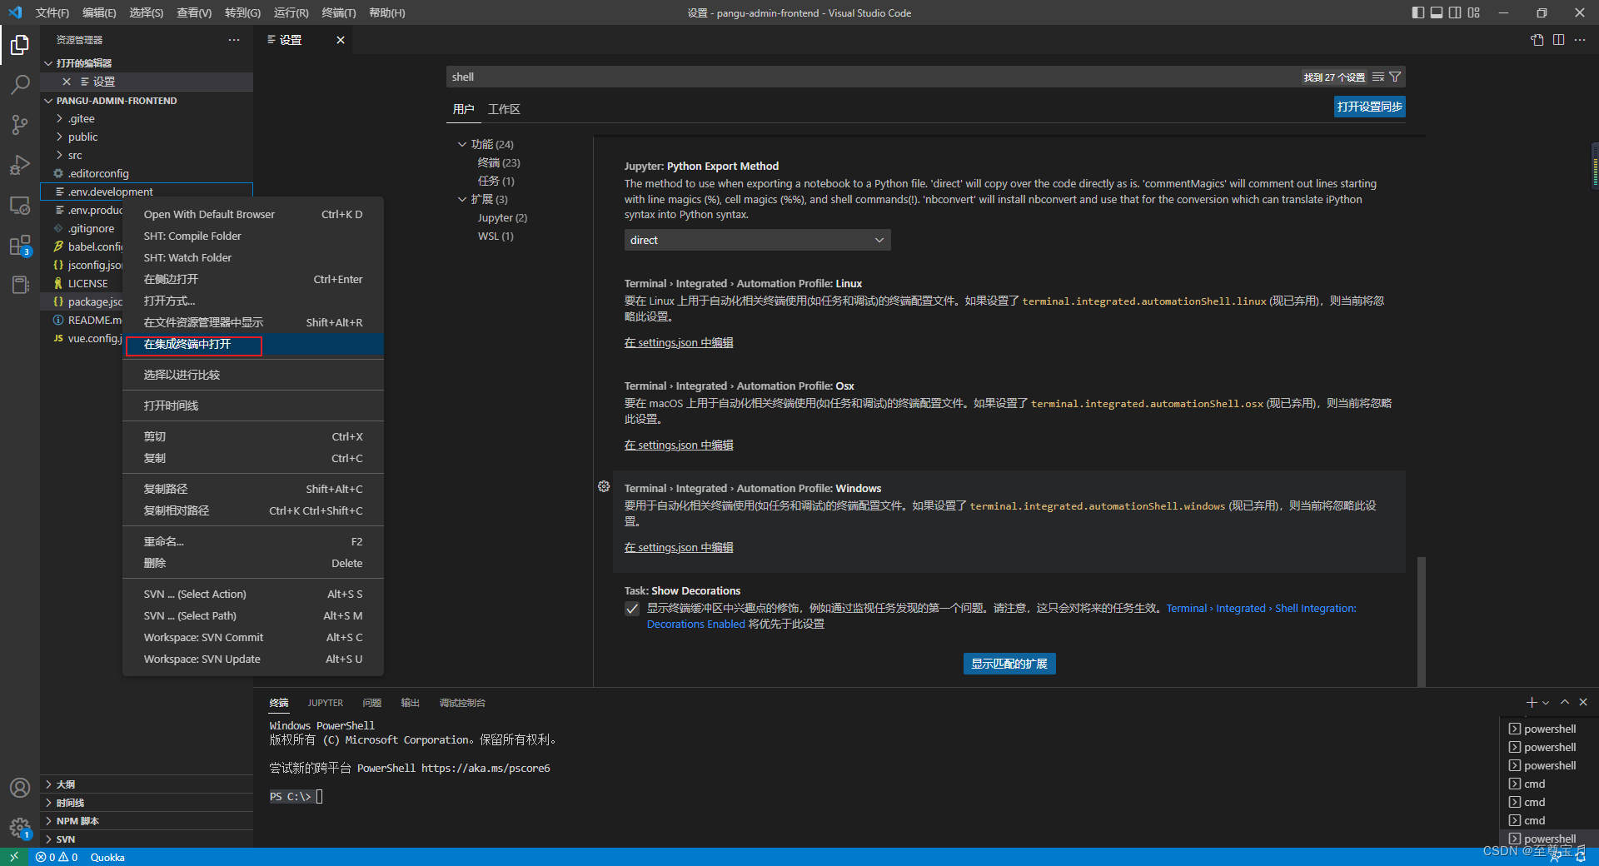
Task: Click the new terminal plus icon
Action: point(1532,703)
